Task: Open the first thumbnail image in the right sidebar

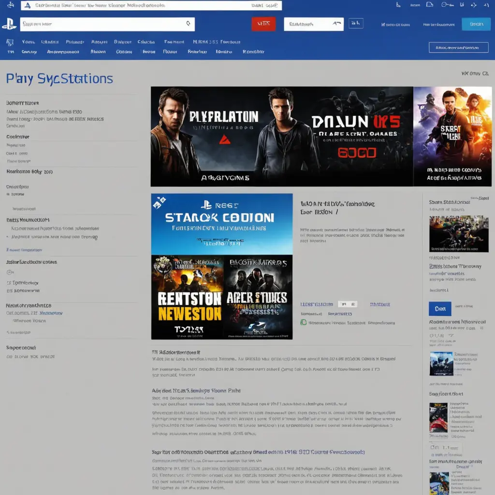Action: pyautogui.click(x=459, y=233)
